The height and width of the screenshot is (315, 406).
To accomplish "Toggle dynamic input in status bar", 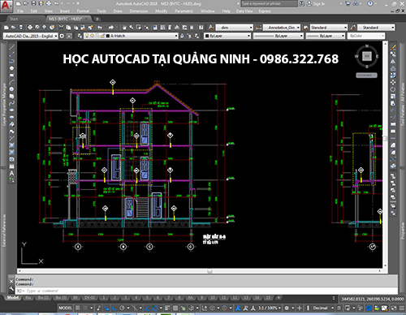I will (x=107, y=308).
